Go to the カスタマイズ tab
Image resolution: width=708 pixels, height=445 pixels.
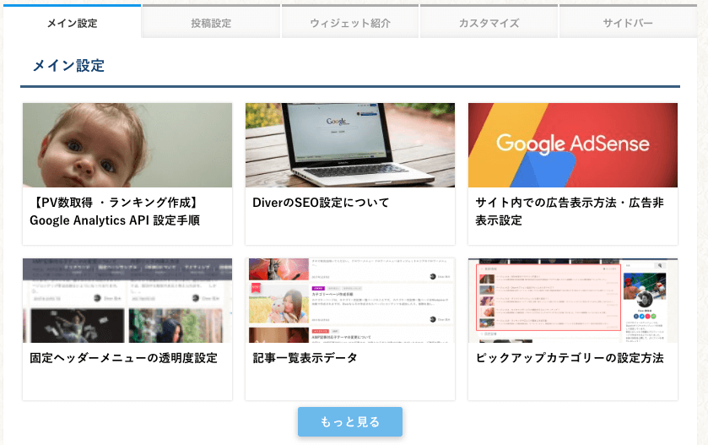click(489, 23)
